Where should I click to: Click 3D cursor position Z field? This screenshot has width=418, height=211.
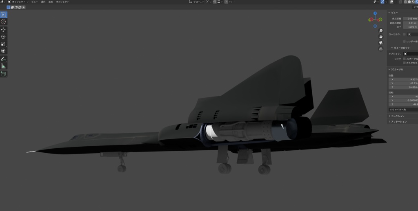pyautogui.click(x=403, y=87)
